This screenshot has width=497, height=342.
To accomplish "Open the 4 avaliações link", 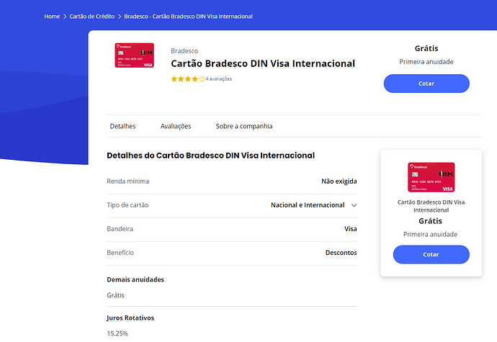I will click(x=219, y=79).
